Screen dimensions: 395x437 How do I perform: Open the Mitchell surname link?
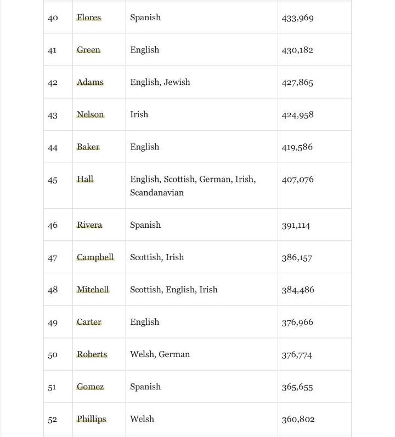pyautogui.click(x=93, y=290)
